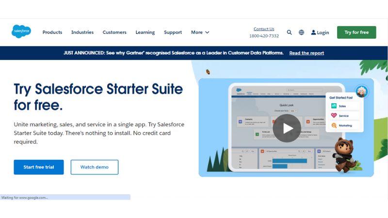Viewport: 388px width, 218px height.
Task: Open the Contact Us link
Action: click(x=264, y=29)
